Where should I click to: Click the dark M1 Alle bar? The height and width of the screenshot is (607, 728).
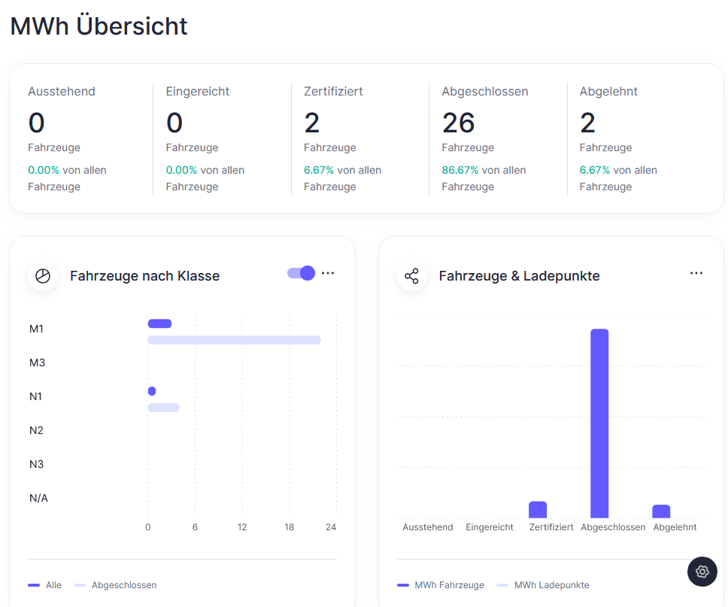[159, 323]
